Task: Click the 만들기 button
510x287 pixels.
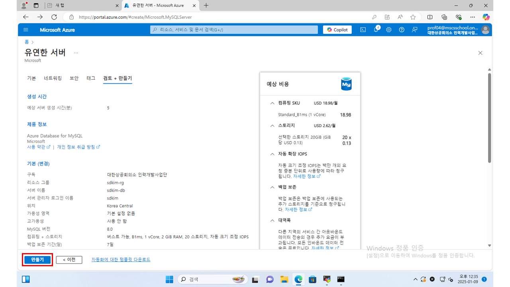Action: coord(37,259)
